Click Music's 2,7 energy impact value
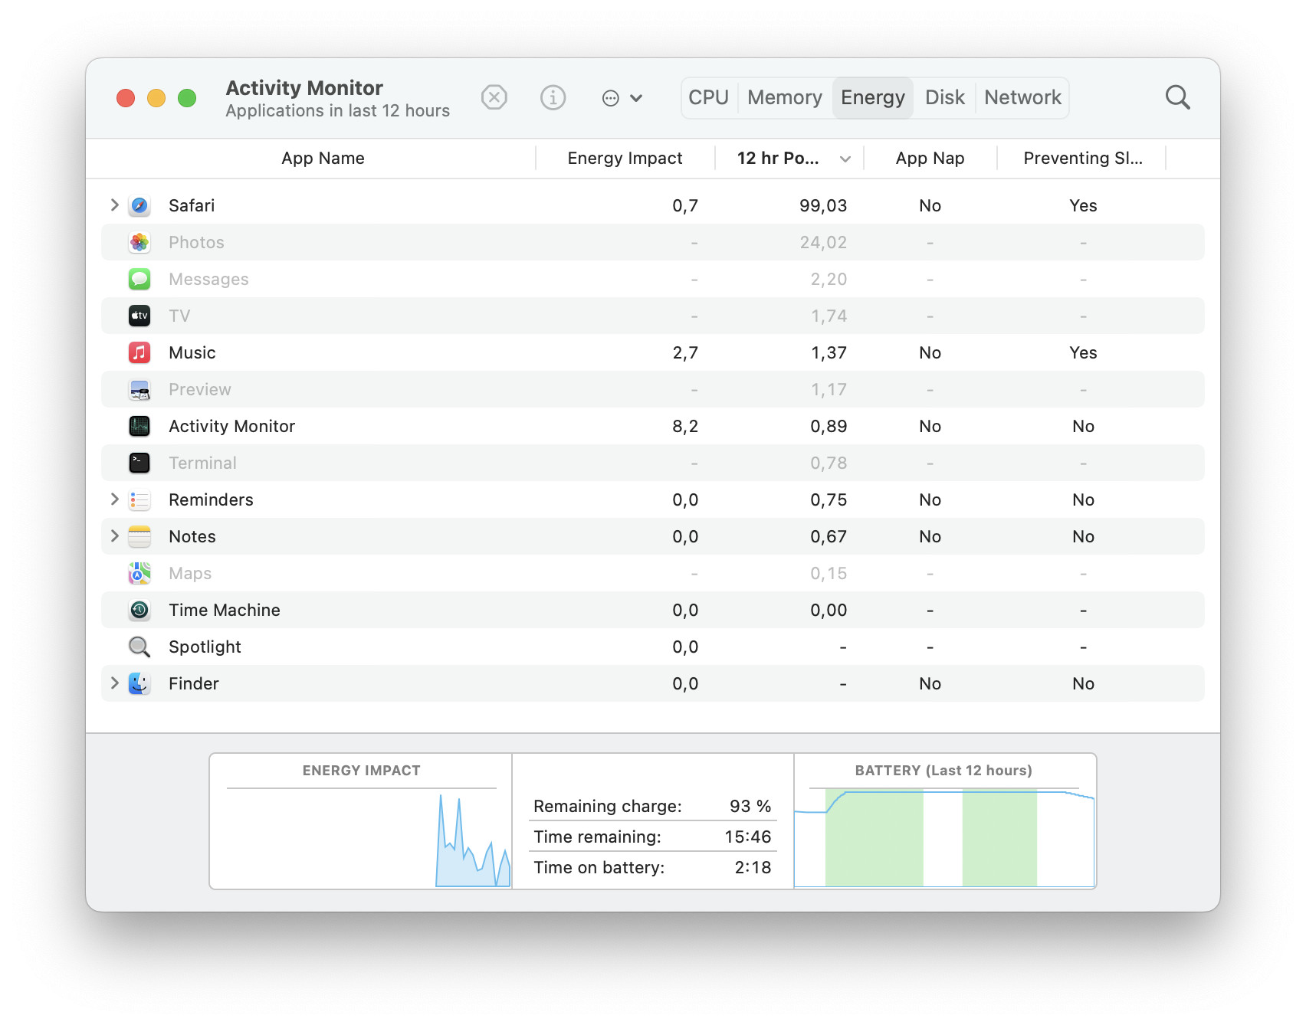This screenshot has height=1025, width=1306. click(685, 352)
